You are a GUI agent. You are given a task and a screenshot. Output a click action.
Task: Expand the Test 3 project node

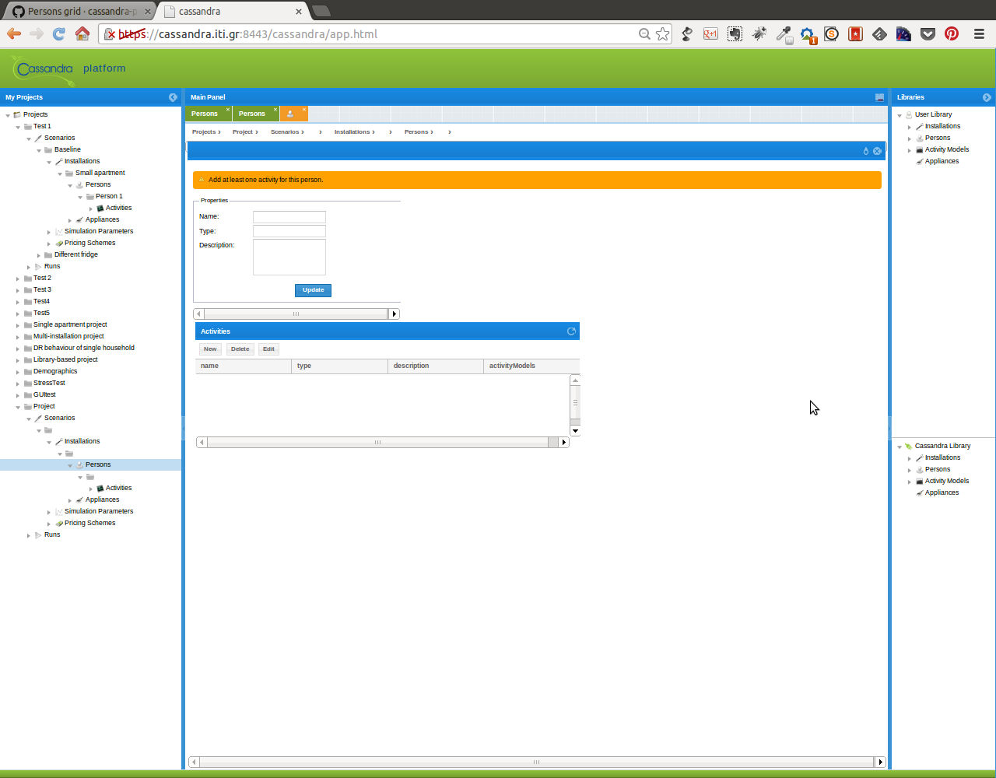pyautogui.click(x=18, y=290)
